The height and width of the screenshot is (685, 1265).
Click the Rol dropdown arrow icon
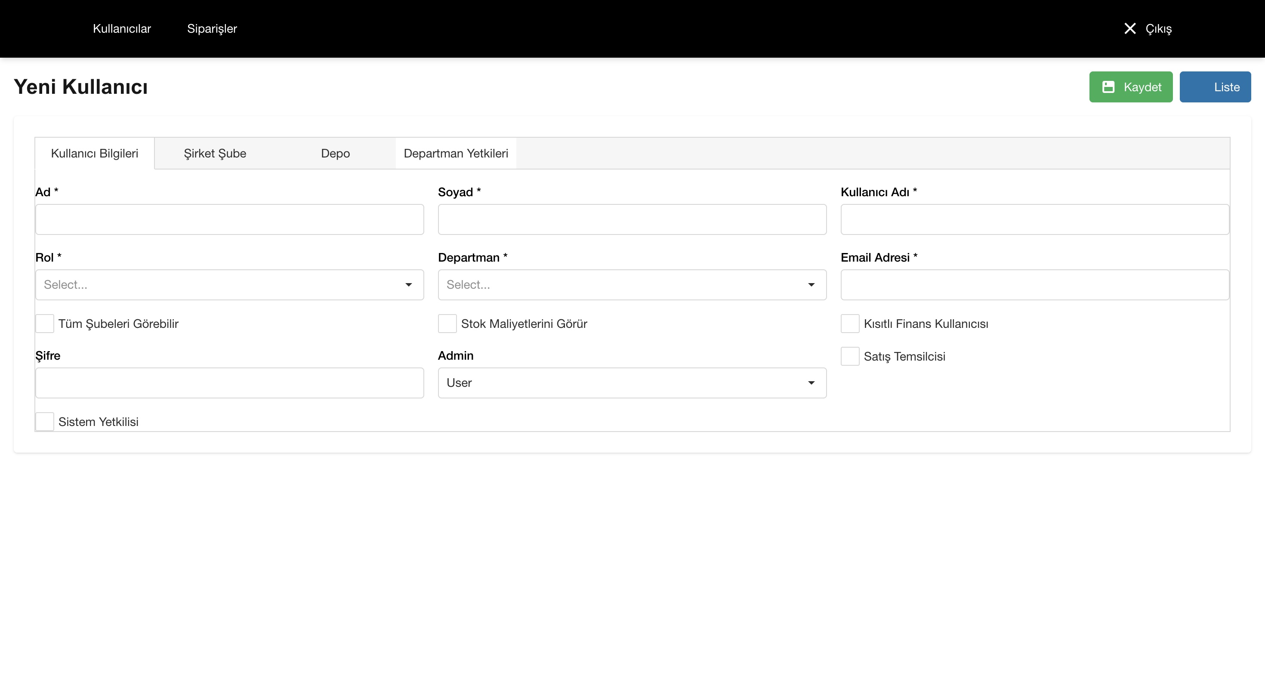click(x=408, y=285)
